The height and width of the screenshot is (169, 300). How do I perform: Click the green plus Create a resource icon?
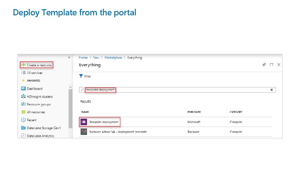coord(23,65)
